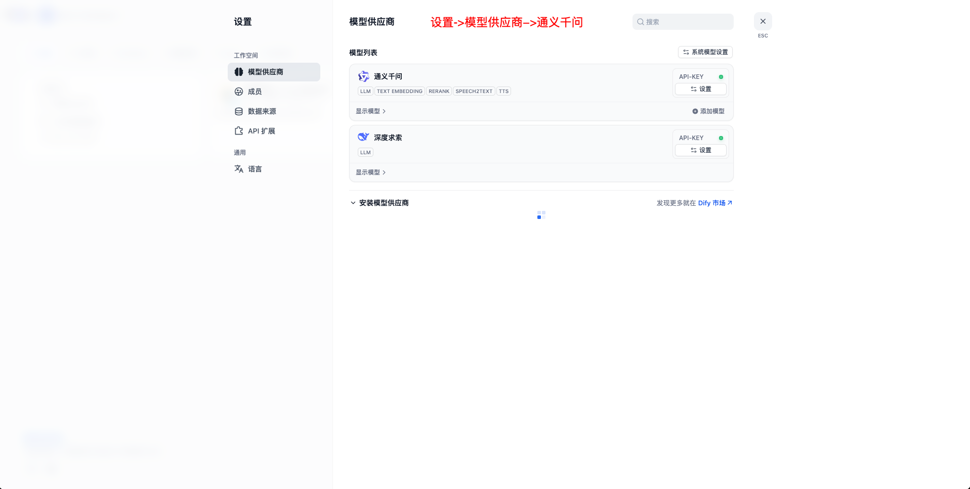Click the sliders icon on 系统模型设置
Screen dimensions: 970x489
click(686, 52)
